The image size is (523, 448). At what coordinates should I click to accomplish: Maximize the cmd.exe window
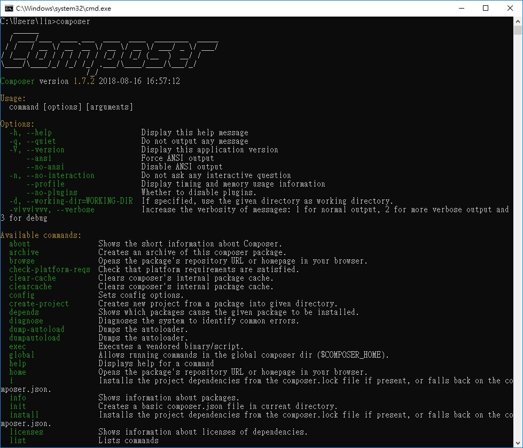coord(486,8)
